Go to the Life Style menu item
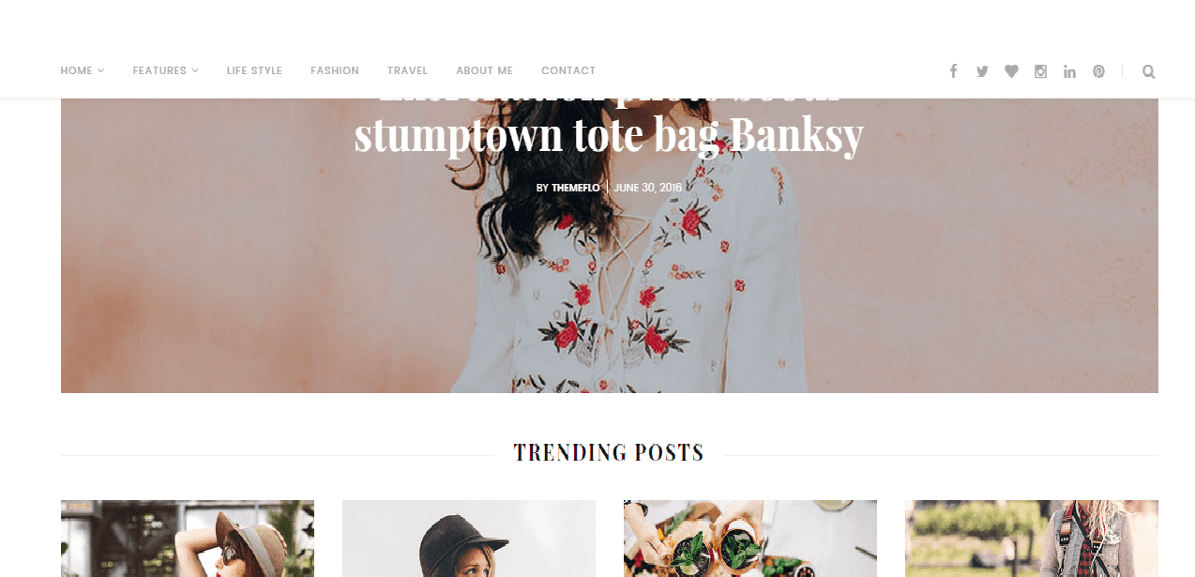The height and width of the screenshot is (577, 1195). click(x=254, y=70)
